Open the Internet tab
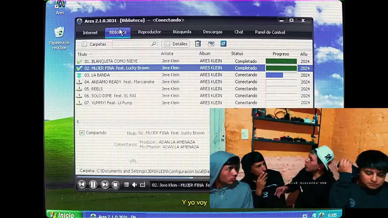Screen dimensions: 388x218 (x=90, y=33)
